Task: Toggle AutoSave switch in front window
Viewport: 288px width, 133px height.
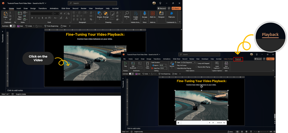Action: [x=131, y=74]
